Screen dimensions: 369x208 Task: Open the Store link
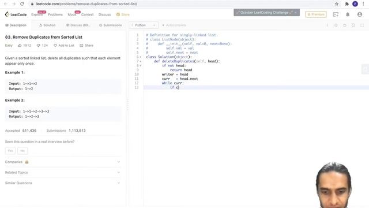click(x=123, y=14)
